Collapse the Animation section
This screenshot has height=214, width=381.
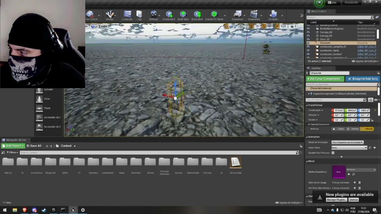pos(307,137)
